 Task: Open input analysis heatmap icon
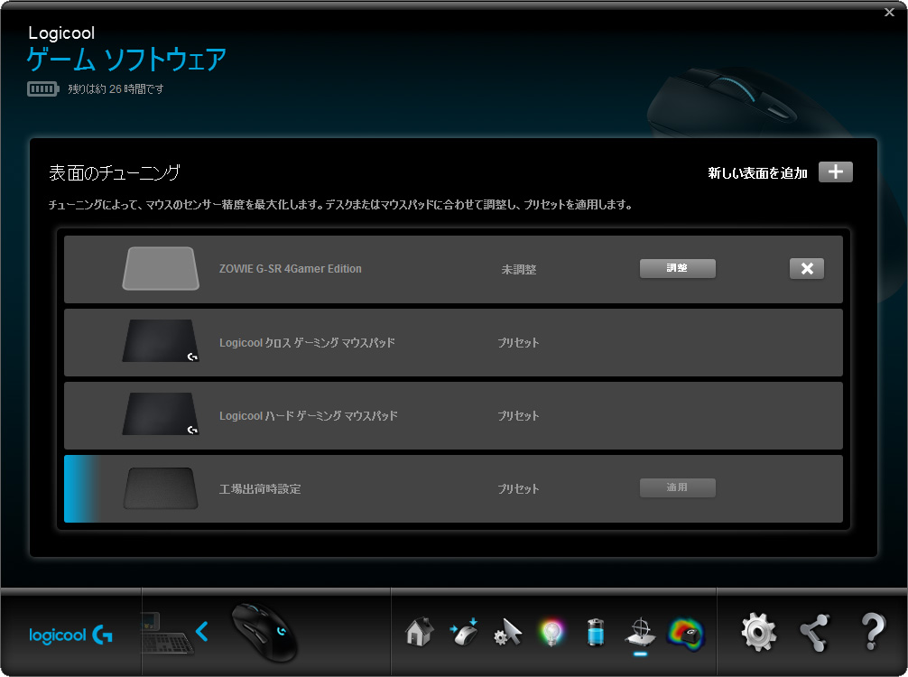coord(686,633)
